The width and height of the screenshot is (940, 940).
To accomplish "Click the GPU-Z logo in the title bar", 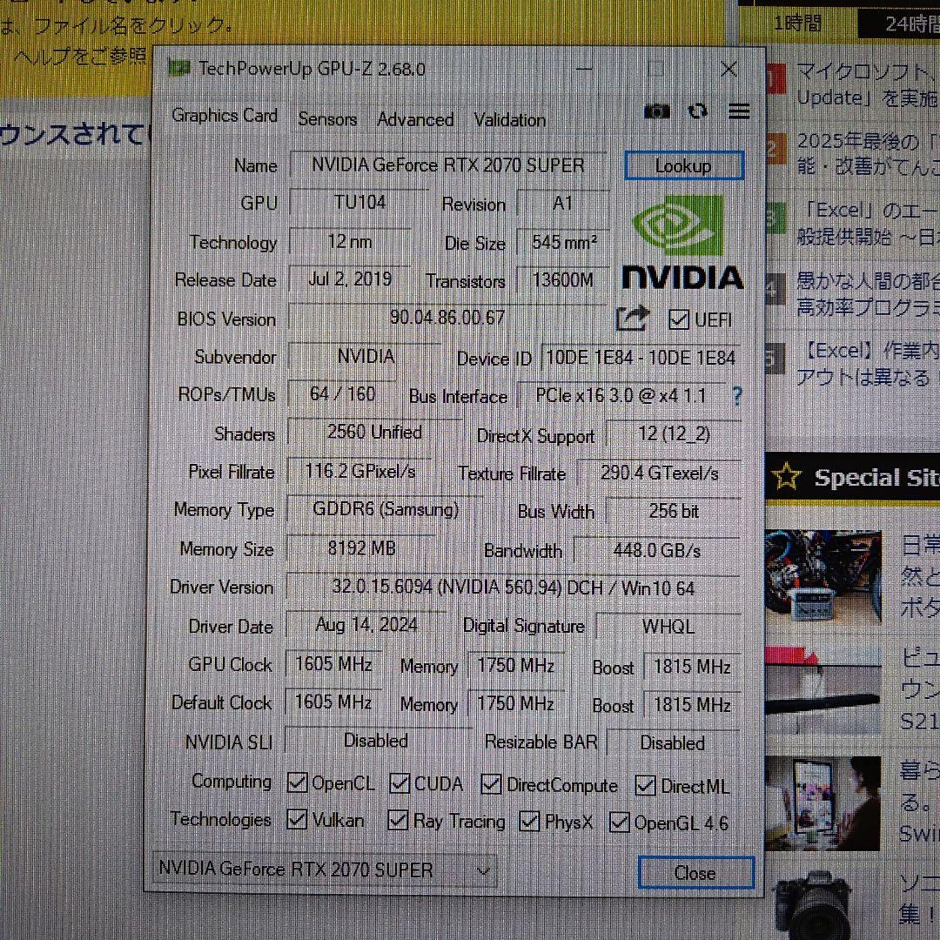I will click(179, 69).
